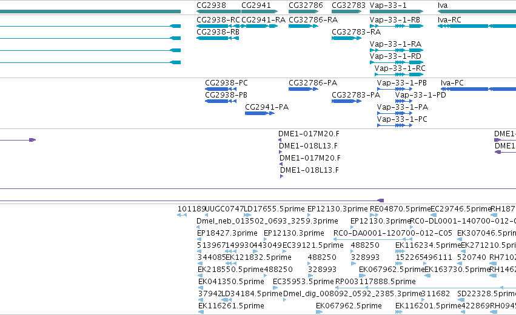This screenshot has width=516, height=315.
Task: Click the CG32783 gene name
Action: (x=349, y=5)
